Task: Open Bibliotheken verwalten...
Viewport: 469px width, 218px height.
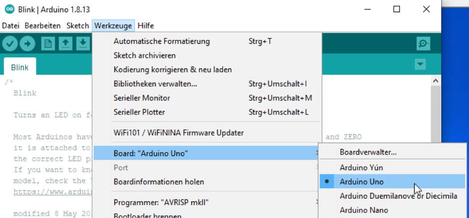Action: [x=207, y=84]
